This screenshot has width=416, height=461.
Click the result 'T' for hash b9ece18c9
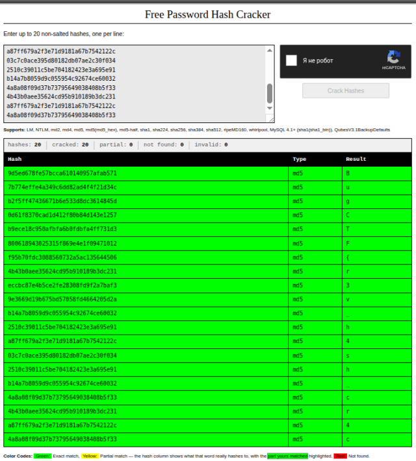click(348, 229)
